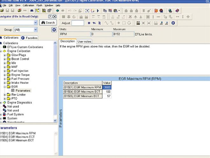Close the Navigator panel
Image resolution: width=210 pixels, height=158 pixels.
point(54,17)
